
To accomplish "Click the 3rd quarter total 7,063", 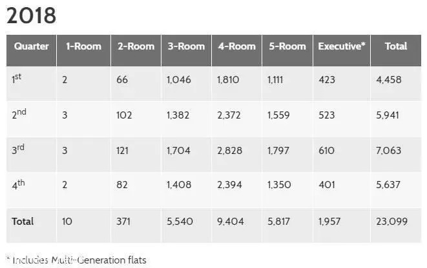I will click(x=389, y=150).
